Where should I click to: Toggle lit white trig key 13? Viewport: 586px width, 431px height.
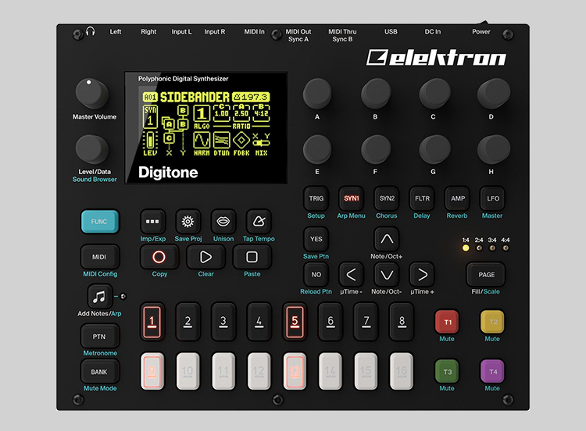pos(295,371)
